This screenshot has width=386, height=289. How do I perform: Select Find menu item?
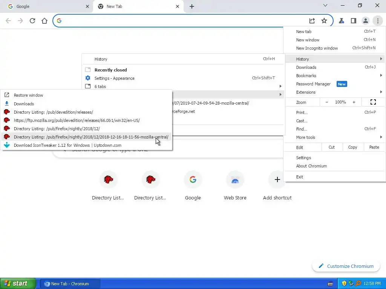coord(335,129)
